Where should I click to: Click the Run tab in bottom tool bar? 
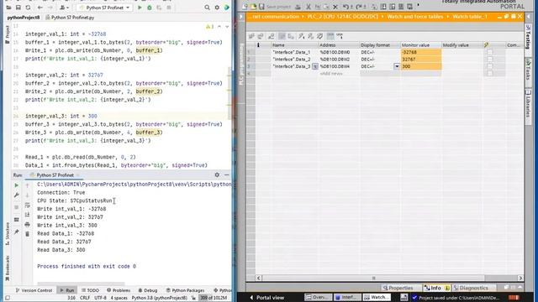tap(67, 290)
